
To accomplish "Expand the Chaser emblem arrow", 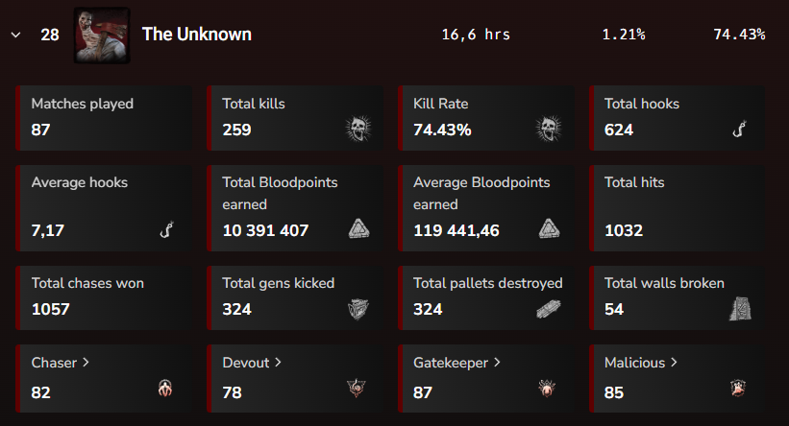I will coord(86,363).
